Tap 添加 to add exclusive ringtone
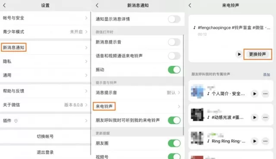This screenshot has width=276, height=159. click(267, 75)
